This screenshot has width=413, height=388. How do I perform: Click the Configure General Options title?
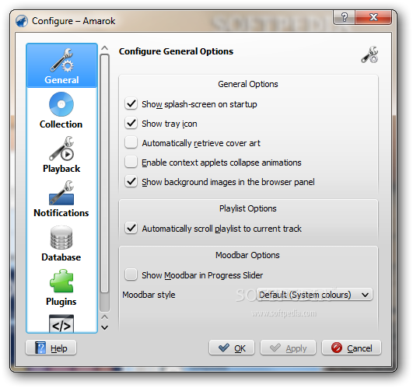click(x=176, y=51)
